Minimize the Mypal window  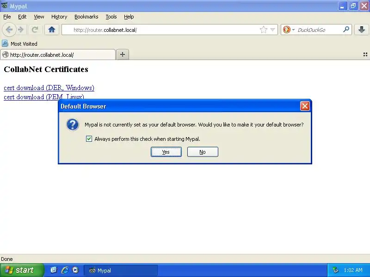point(342,6)
